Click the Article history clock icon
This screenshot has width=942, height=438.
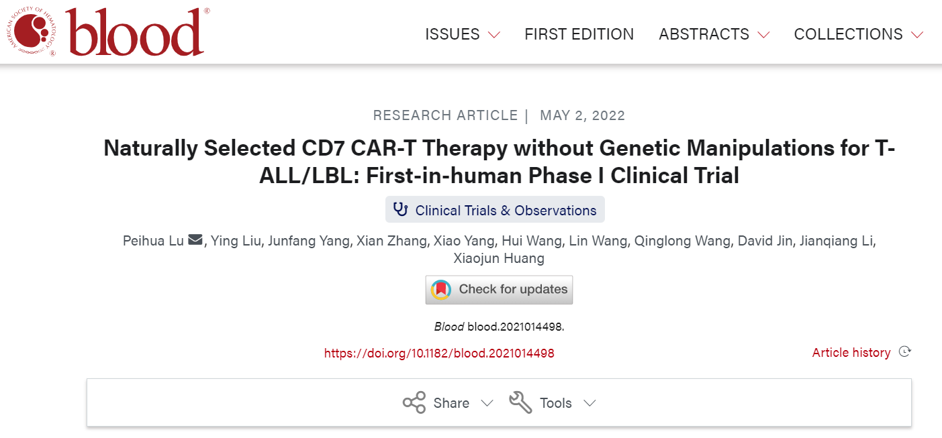coord(904,352)
